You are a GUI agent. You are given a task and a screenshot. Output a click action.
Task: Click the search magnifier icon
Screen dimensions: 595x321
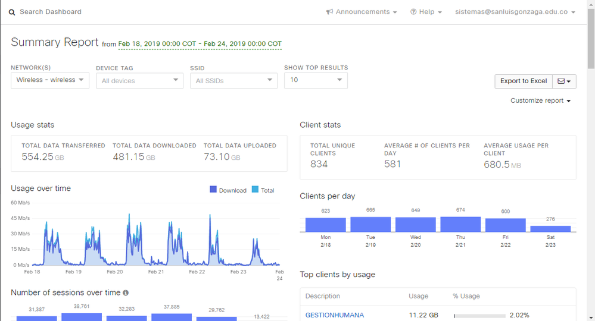tap(12, 12)
